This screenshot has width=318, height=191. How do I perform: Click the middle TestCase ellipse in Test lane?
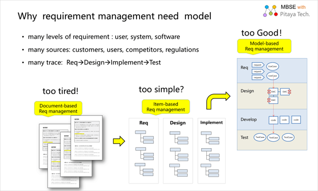pos(273,137)
